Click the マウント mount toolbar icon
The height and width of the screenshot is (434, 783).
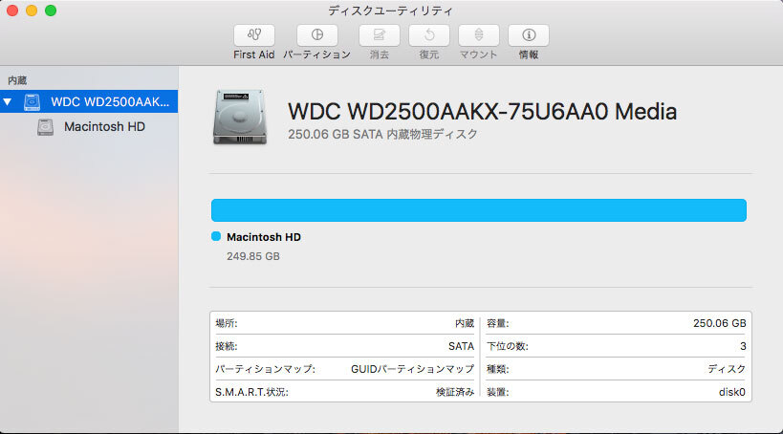(478, 35)
